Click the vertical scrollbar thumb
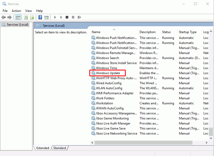The height and width of the screenshot is (156, 214). click(x=211, y=132)
